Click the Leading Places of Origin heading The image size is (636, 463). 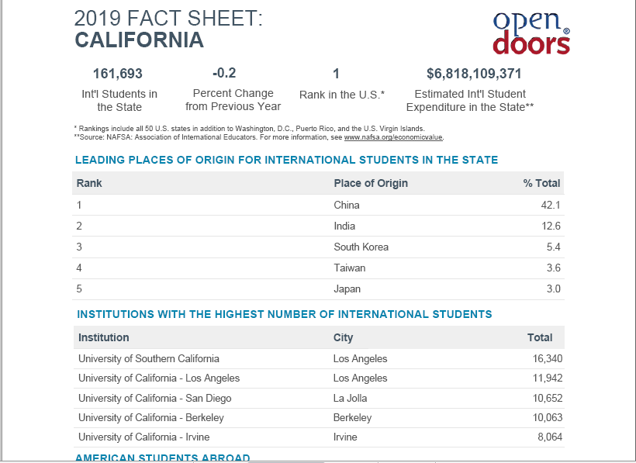point(286,160)
